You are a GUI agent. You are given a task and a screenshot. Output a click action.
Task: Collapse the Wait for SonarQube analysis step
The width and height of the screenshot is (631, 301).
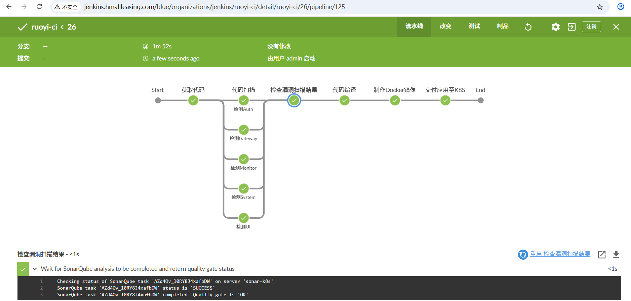click(x=35, y=269)
